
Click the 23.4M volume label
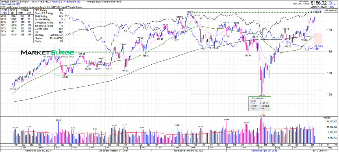[226, 120]
